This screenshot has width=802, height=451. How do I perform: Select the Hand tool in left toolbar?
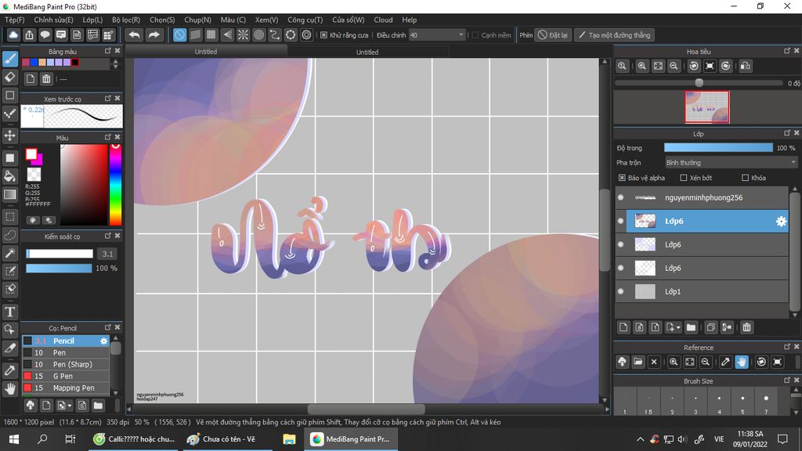[9, 388]
